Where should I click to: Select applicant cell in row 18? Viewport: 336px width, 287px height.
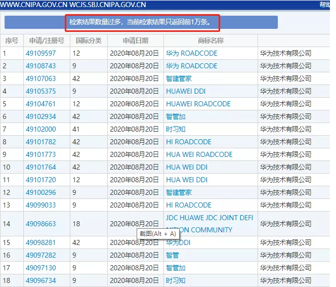(293, 280)
